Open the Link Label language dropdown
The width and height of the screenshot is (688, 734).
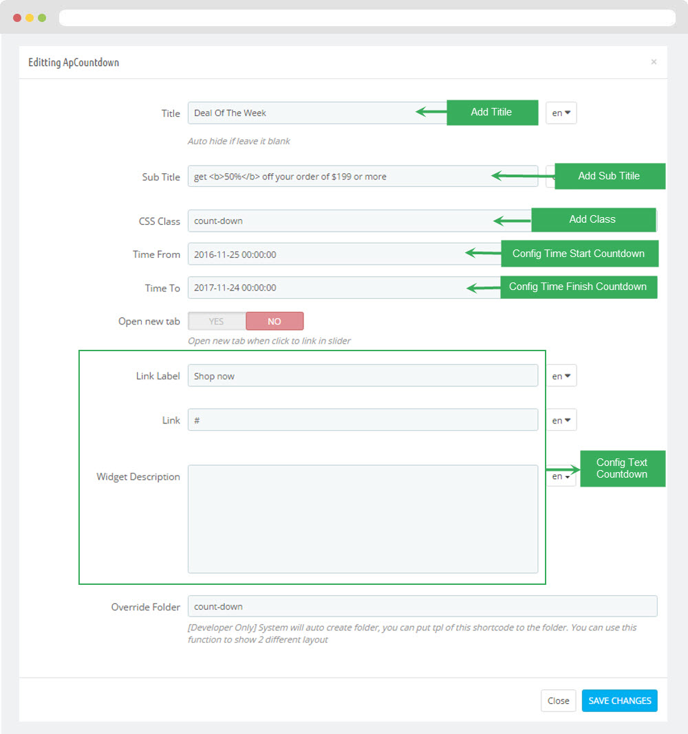[561, 376]
